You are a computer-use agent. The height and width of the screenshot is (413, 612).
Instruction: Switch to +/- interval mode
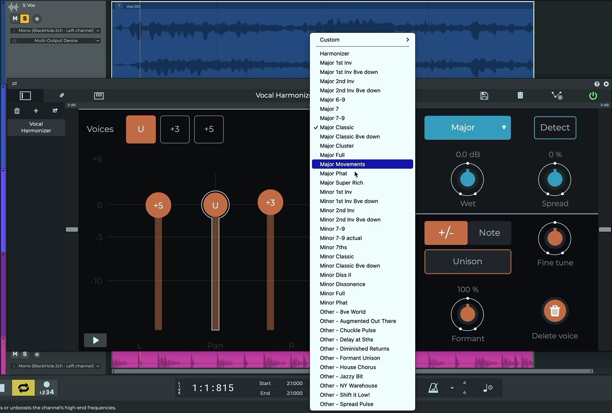pyautogui.click(x=446, y=233)
